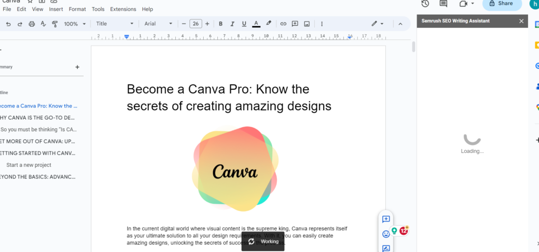This screenshot has width=539, height=252.
Task: Open Google Keep in the side panel
Action: pyautogui.click(x=536, y=45)
